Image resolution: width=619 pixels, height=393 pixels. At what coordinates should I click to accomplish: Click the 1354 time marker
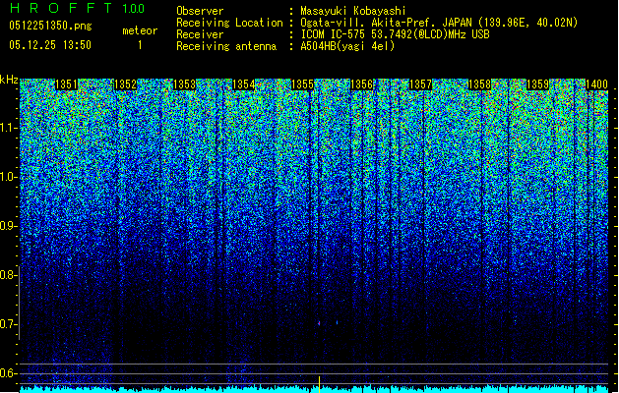coord(244,84)
